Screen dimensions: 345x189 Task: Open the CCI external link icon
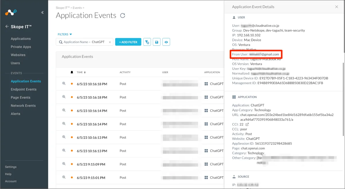click(x=247, y=125)
